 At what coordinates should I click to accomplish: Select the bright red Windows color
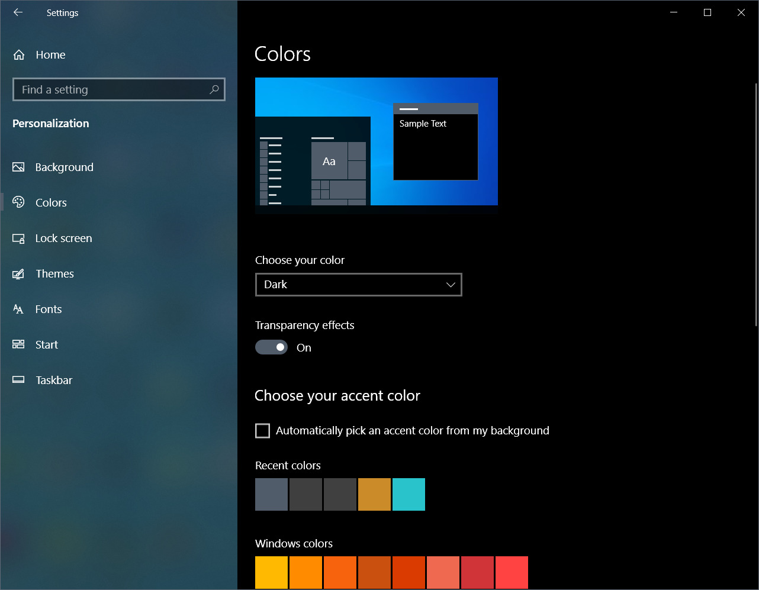[512, 572]
